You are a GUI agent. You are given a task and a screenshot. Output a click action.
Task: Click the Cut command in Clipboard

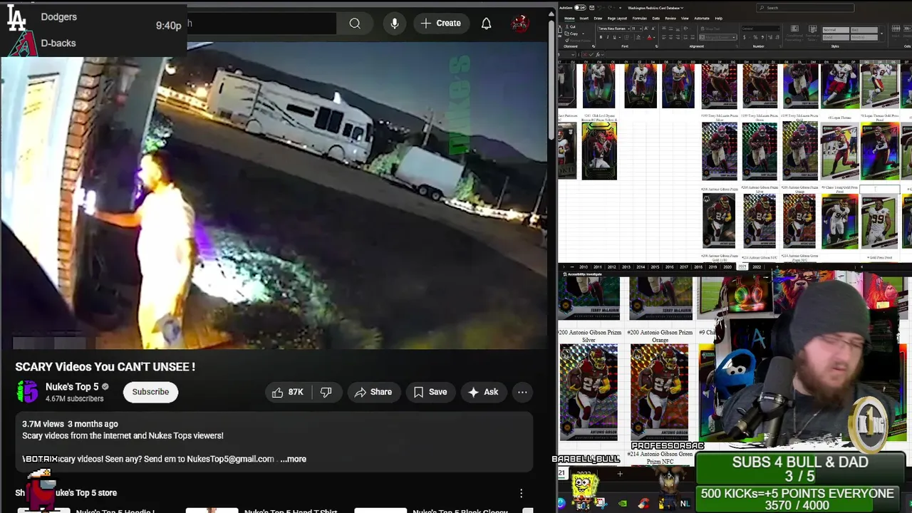(571, 27)
